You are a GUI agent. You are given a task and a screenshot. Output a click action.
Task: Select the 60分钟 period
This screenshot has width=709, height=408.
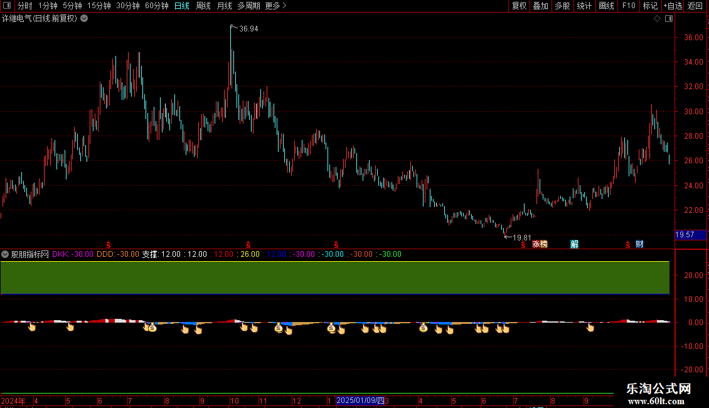pyautogui.click(x=157, y=6)
